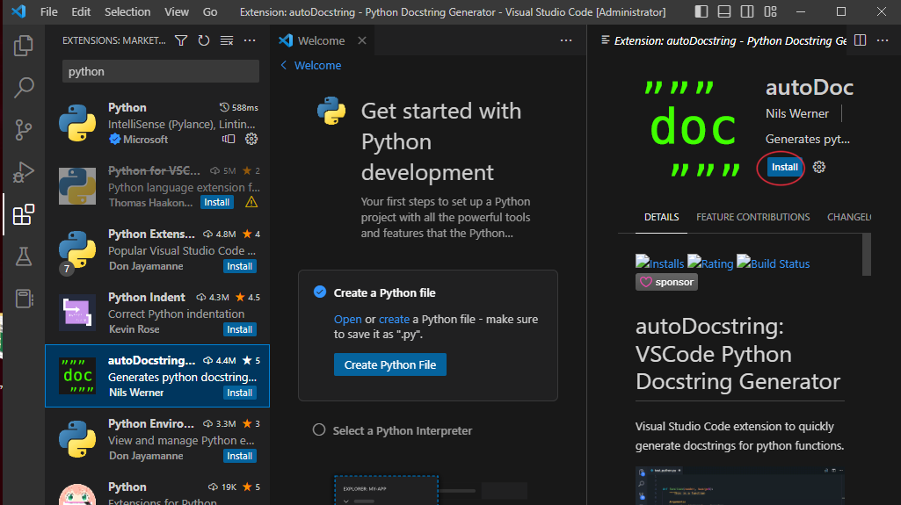Open Run and Debug view

[24, 172]
